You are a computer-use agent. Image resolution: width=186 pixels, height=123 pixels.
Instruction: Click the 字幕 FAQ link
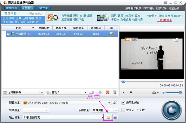coord(32,18)
